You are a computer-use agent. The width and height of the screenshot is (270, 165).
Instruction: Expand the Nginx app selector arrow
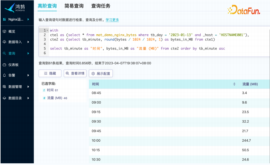point(28,19)
